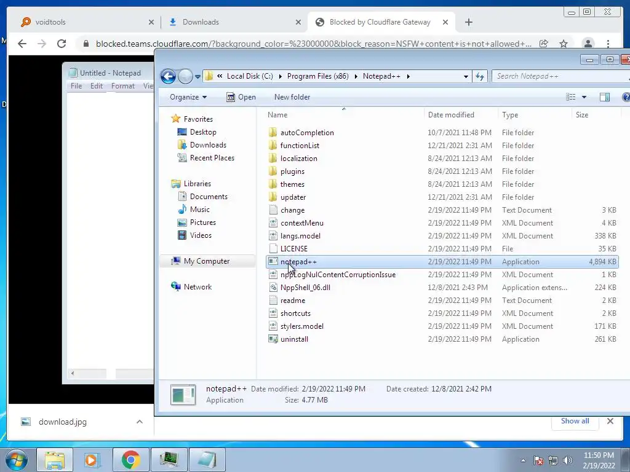Sort by Type column header
Image resolution: width=630 pixels, height=472 pixels.
tap(510, 115)
